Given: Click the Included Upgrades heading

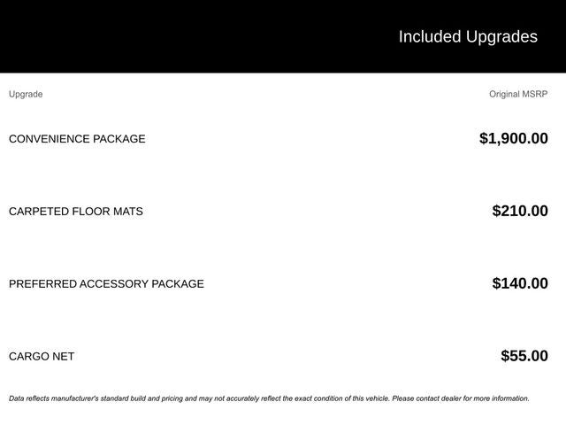Looking at the screenshot, I should point(467,37).
